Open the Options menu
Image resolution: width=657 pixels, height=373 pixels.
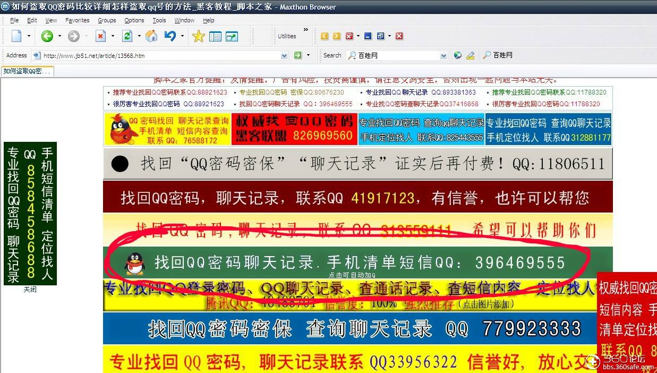[x=134, y=20]
